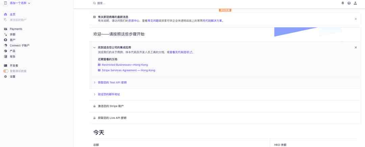Open the 常见问题 link in the banner

tap(153, 21)
